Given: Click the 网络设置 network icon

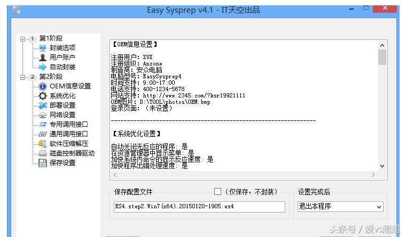Looking at the screenshot, I should pos(42,115).
